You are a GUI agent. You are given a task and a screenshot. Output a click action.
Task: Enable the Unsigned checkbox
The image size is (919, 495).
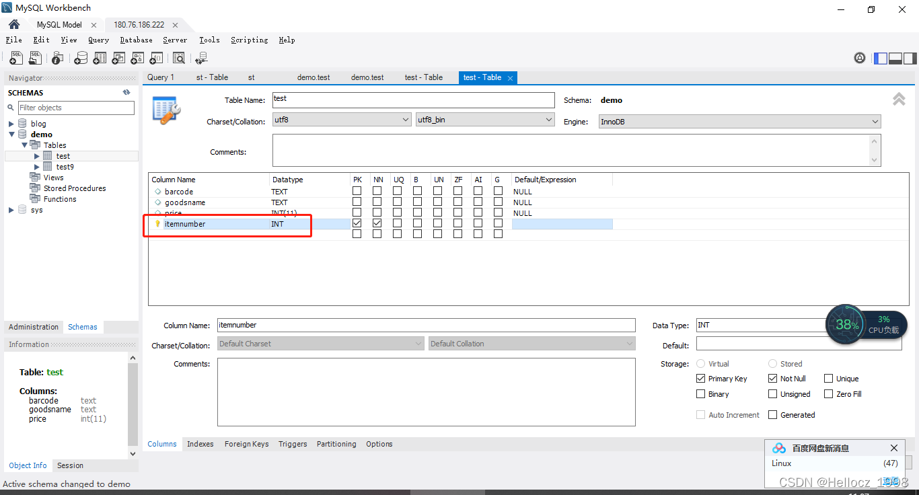(773, 394)
